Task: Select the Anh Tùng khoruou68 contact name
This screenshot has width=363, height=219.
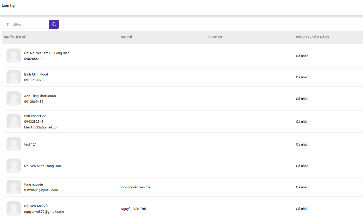Action: 40,96
